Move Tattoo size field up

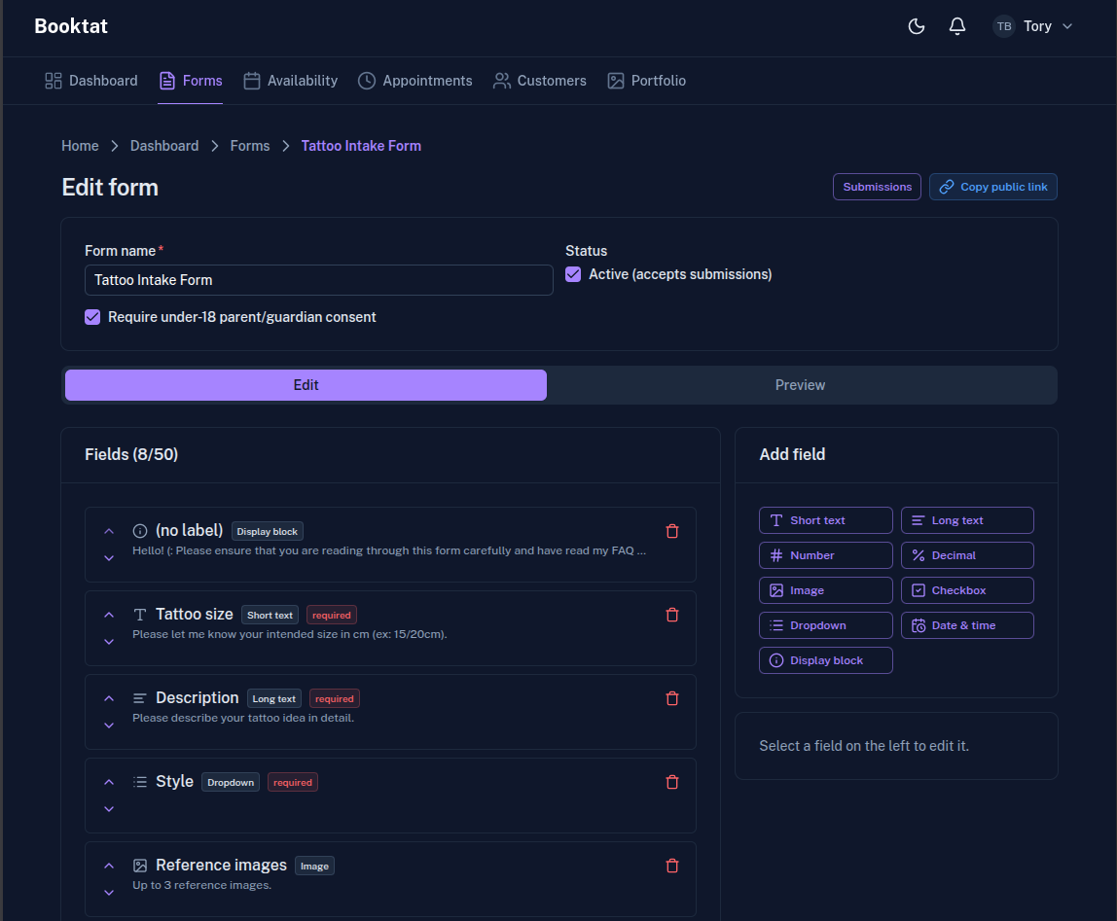109,615
